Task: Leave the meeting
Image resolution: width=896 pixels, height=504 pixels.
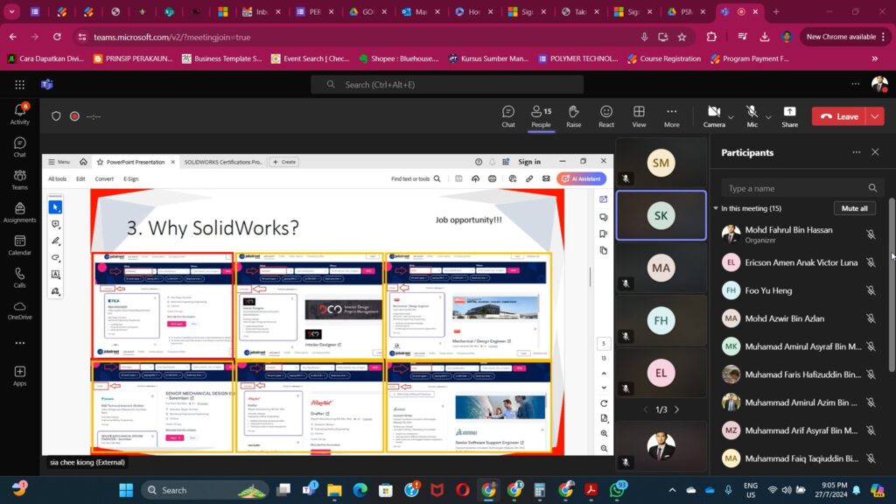Action: tap(839, 116)
